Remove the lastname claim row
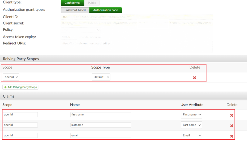 (x=232, y=126)
